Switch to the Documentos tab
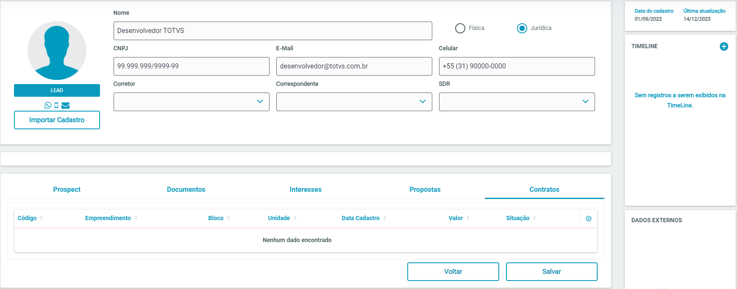The height and width of the screenshot is (289, 737). [x=186, y=190]
